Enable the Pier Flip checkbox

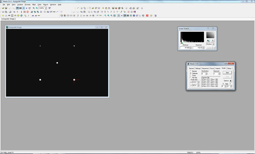(x=191, y=77)
